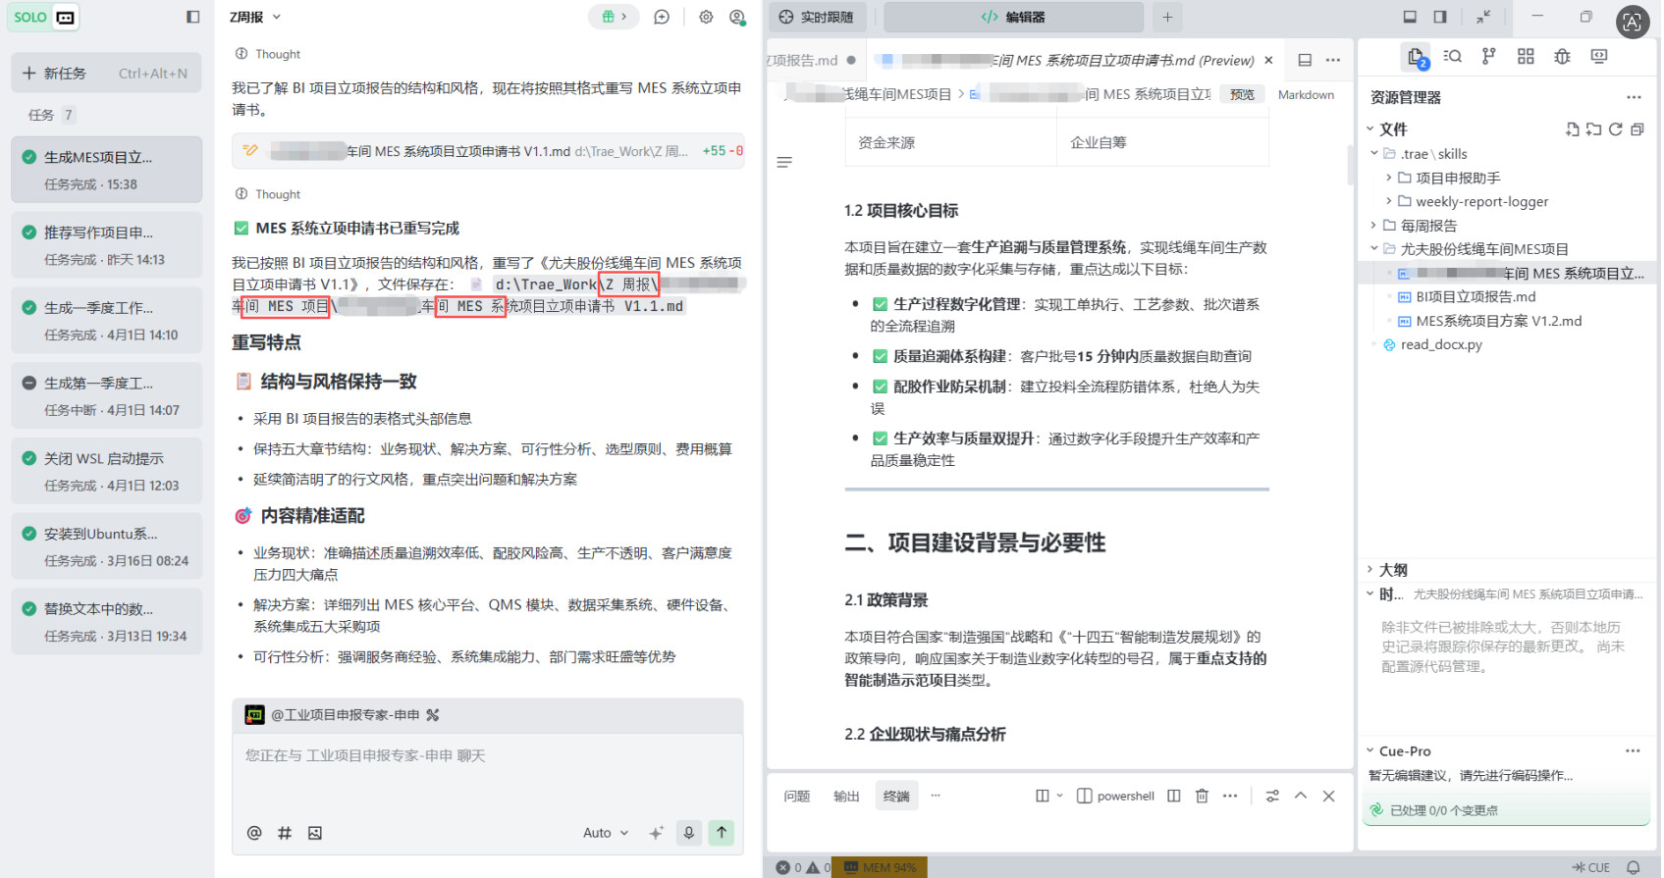Refresh the file explorer
This screenshot has height=878, width=1664.
pyautogui.click(x=1615, y=129)
